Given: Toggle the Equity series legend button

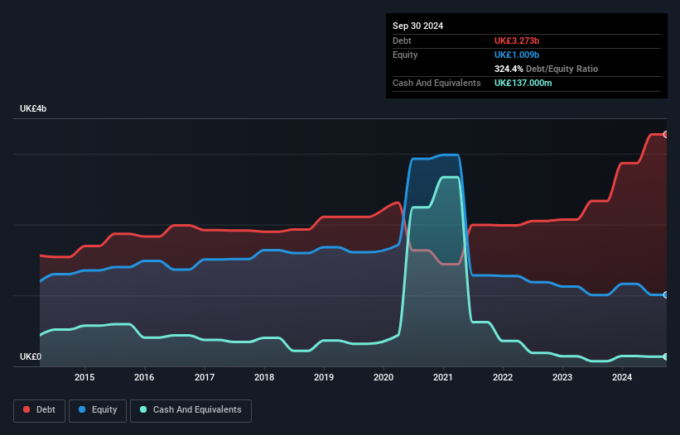Looking at the screenshot, I should 98,410.
